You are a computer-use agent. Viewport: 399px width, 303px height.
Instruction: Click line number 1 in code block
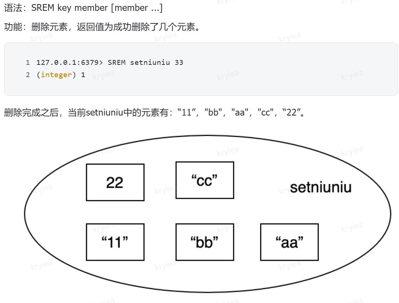[28, 62]
